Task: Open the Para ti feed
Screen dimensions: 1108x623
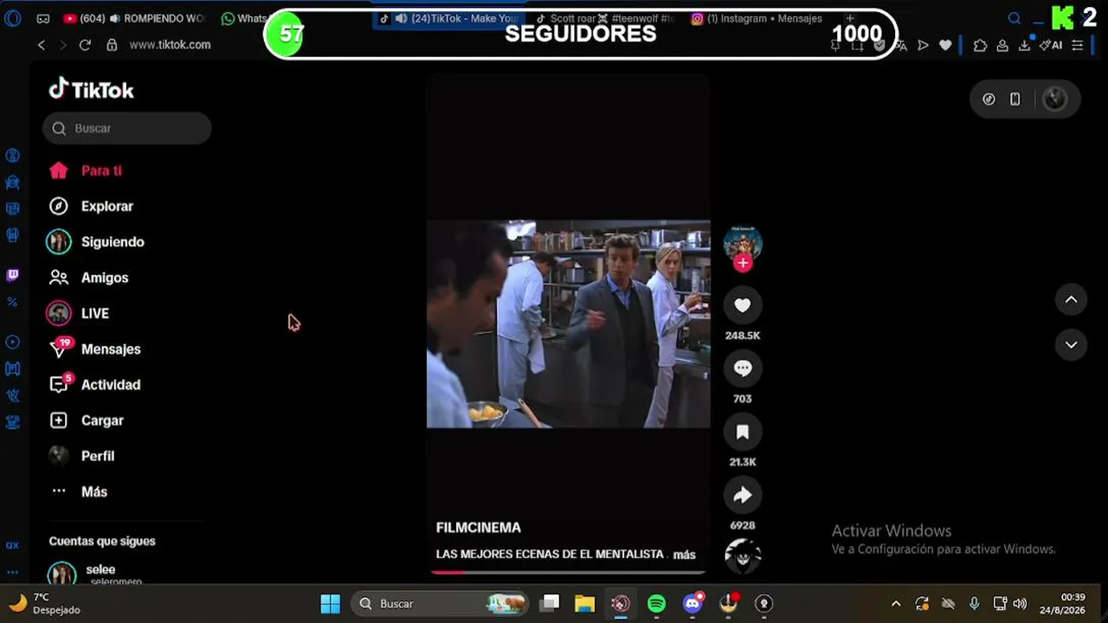Action: (86, 170)
